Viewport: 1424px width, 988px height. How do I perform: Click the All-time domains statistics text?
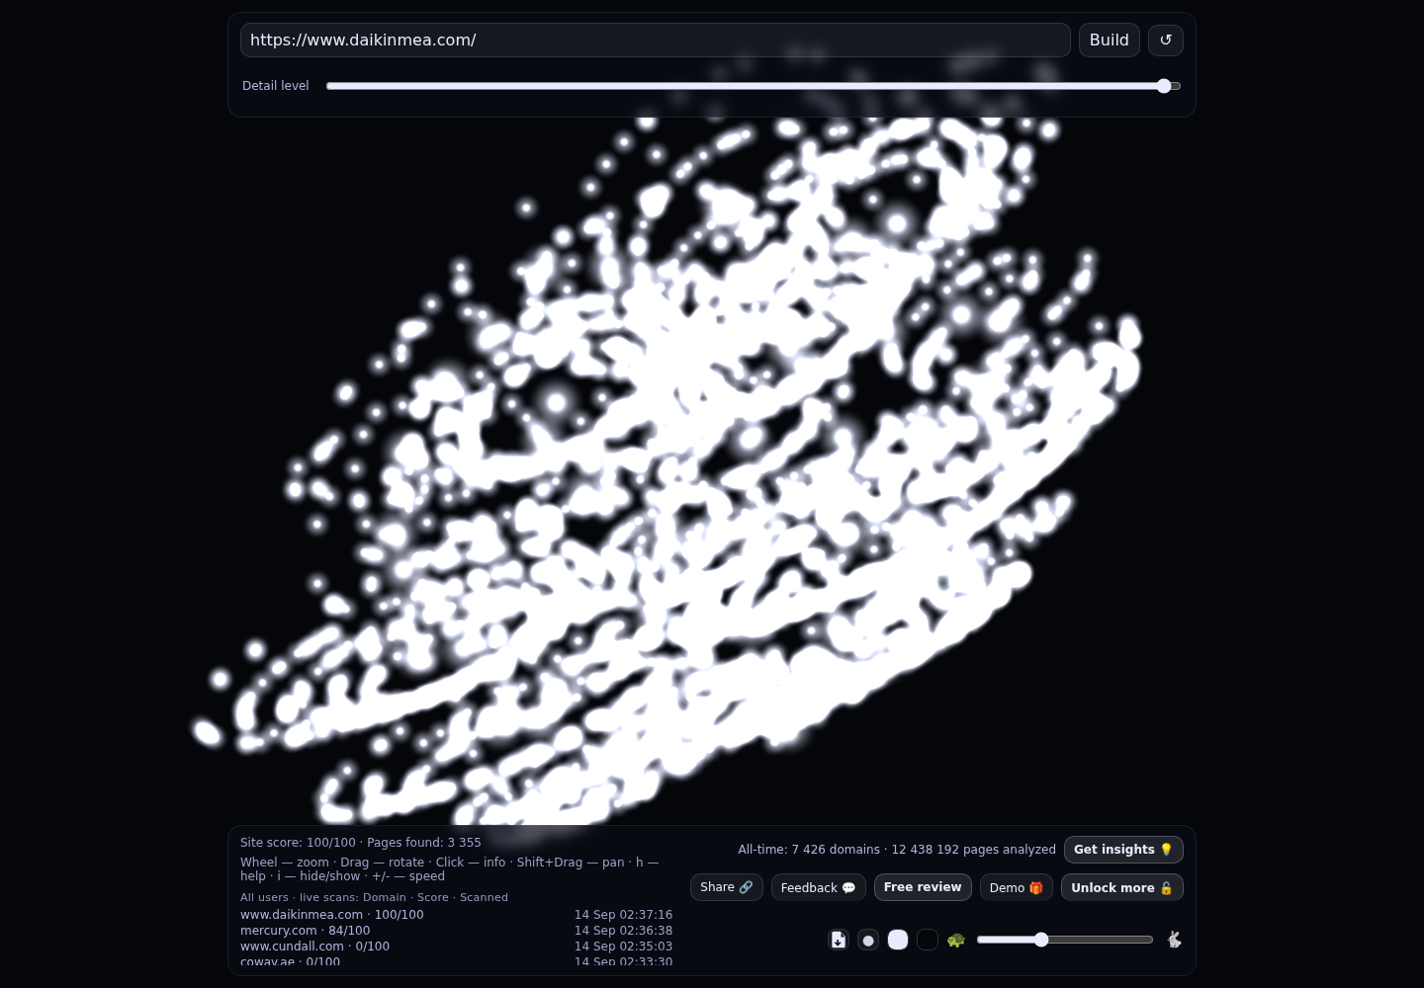pos(897,850)
